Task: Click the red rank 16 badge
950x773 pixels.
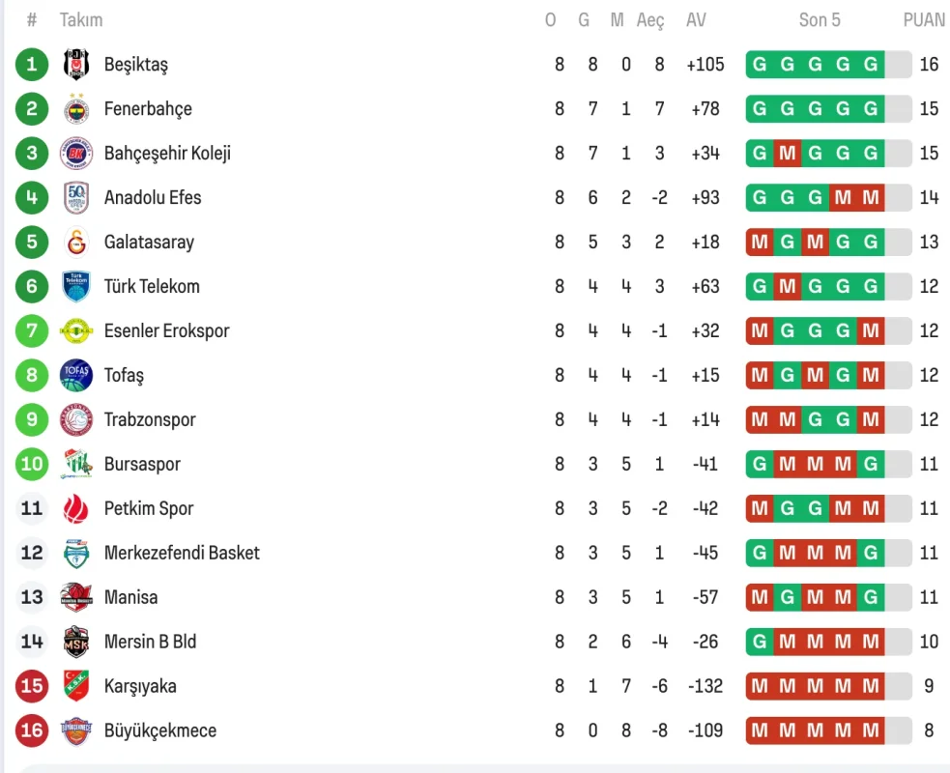Action: pos(32,731)
